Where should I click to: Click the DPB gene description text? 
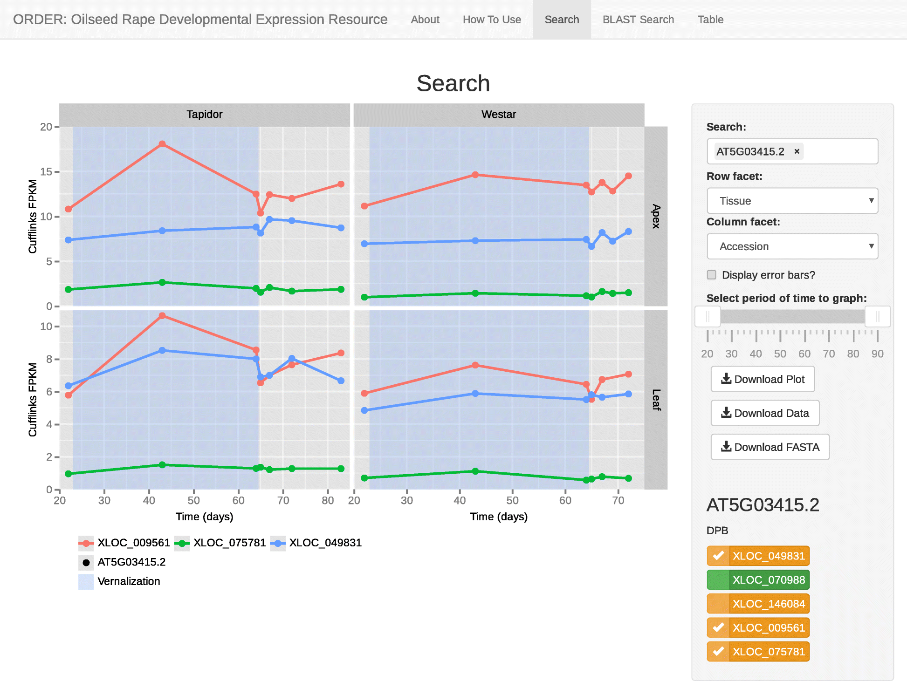click(717, 531)
